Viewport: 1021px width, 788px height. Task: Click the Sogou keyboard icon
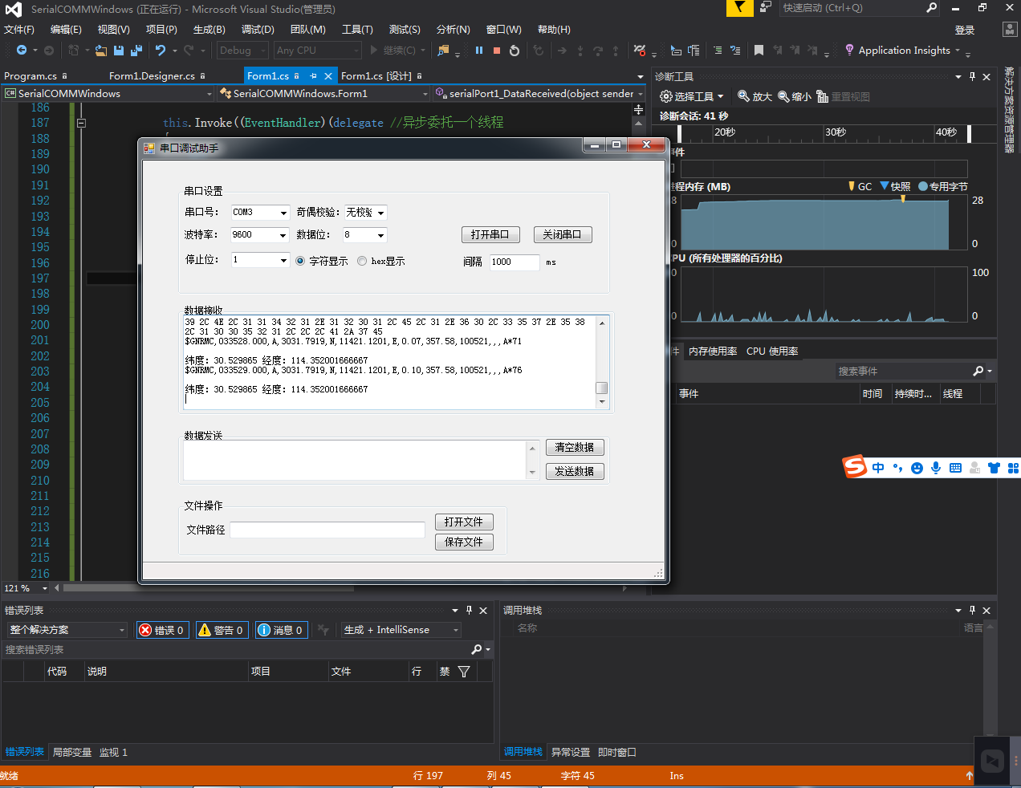pyautogui.click(x=955, y=467)
